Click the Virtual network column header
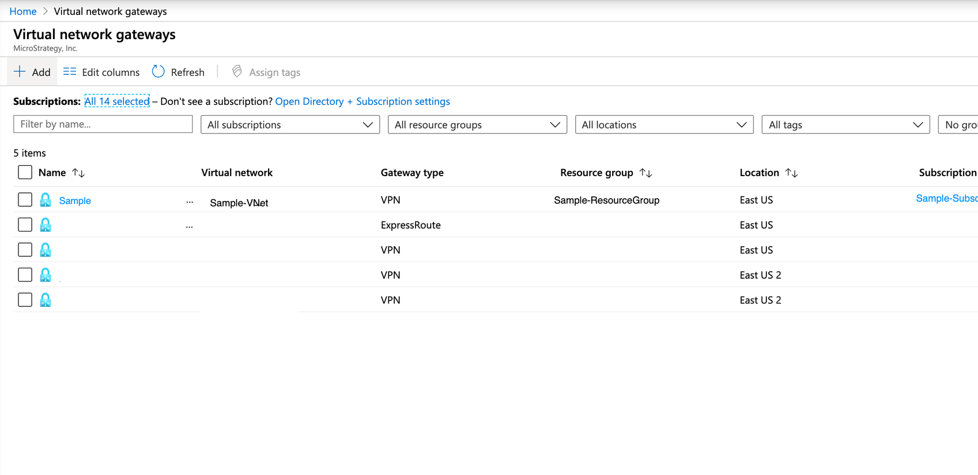The width and height of the screenshot is (978, 475). pyautogui.click(x=237, y=173)
